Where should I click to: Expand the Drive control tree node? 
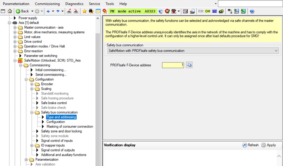pos(15,42)
